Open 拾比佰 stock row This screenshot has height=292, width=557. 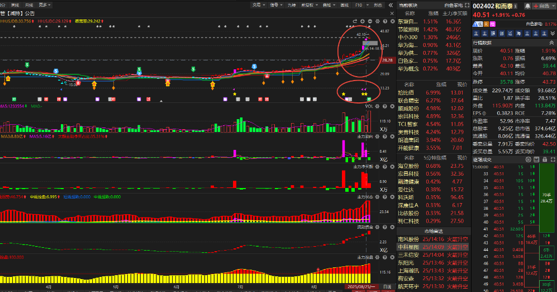[433, 92]
